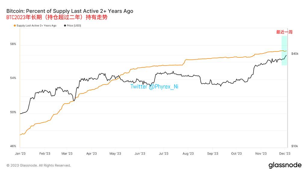Select the Jun '23 axis label
Viewport: 308px width, 173px height.
click(140, 153)
